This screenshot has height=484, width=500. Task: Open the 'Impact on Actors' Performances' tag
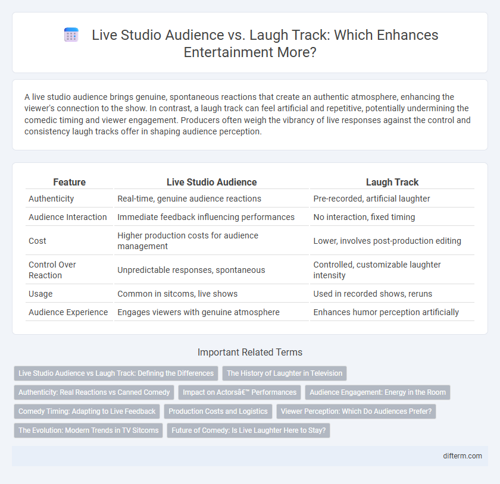239,392
